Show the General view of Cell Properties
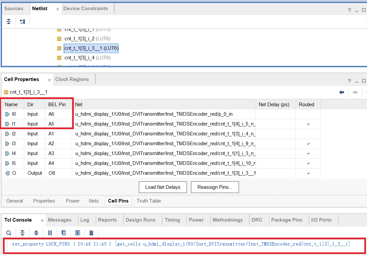 (14, 201)
